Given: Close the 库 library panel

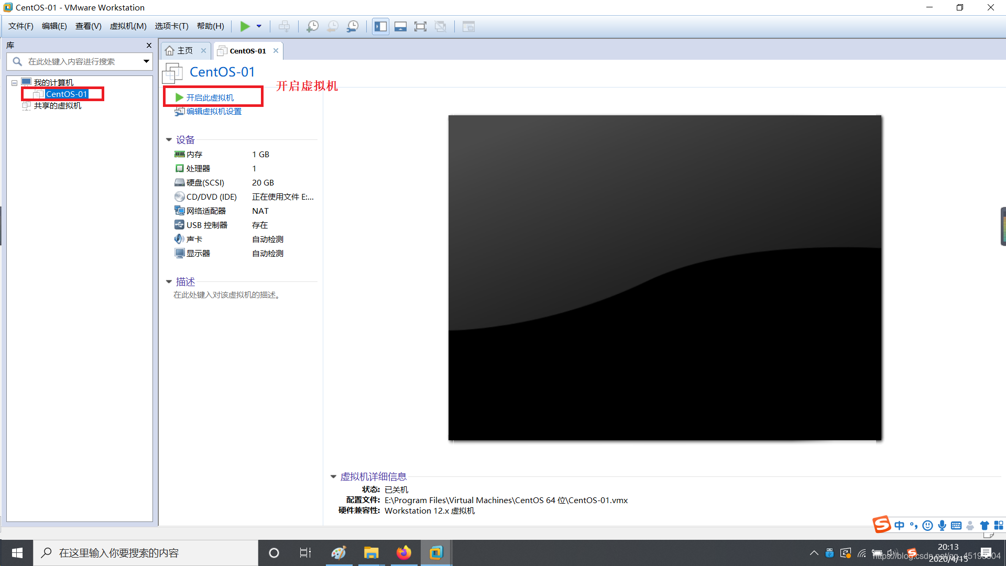Looking at the screenshot, I should click(x=149, y=46).
